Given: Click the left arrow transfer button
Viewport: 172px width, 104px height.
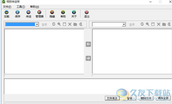Looking at the screenshot, I should pos(88,44).
